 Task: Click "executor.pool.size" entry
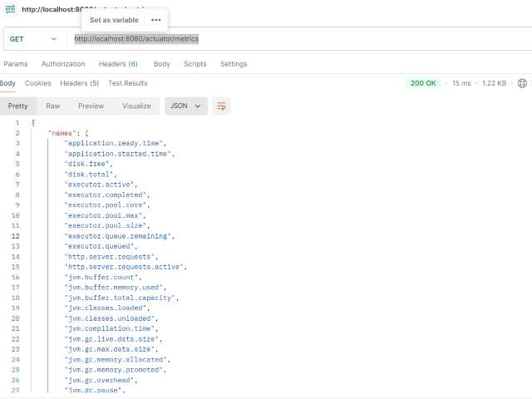pyautogui.click(x=106, y=225)
